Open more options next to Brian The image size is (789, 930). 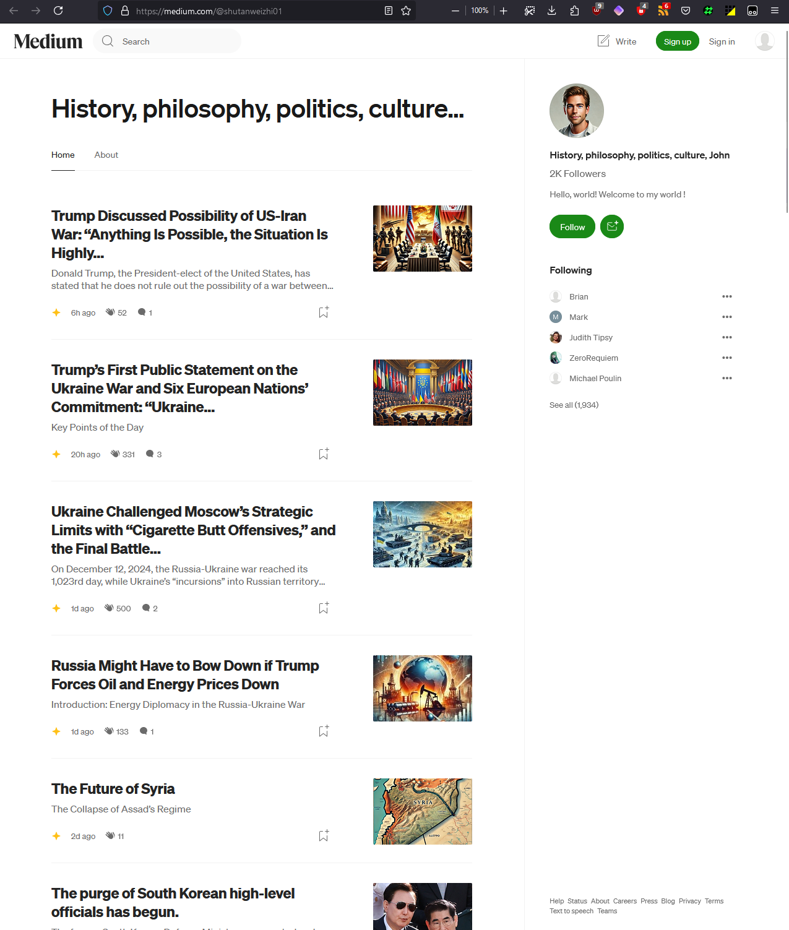coord(727,296)
